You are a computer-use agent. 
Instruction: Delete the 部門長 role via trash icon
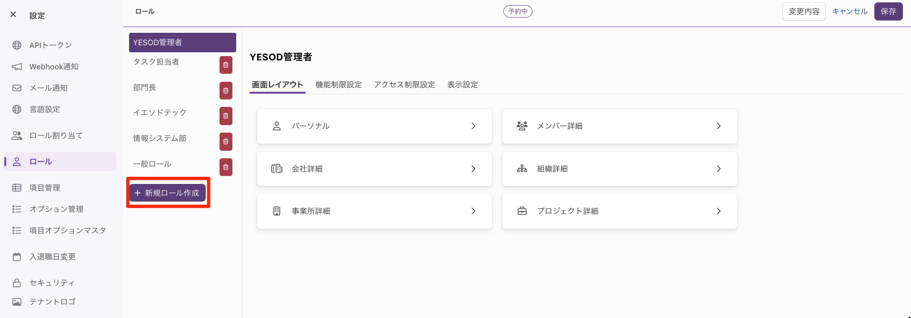(226, 91)
